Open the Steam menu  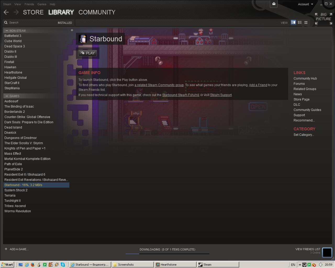[x=7, y=4]
